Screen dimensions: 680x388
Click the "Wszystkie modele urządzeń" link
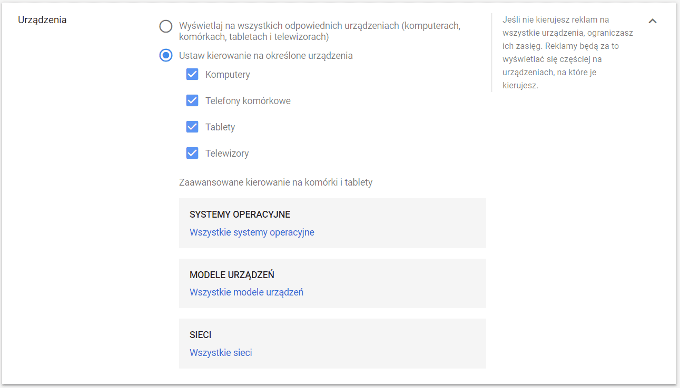[x=246, y=292]
